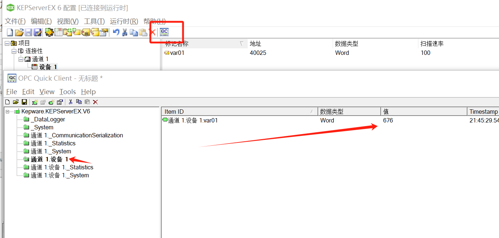
Task: Click 值 column header in Quick Client
Action: 424,112
